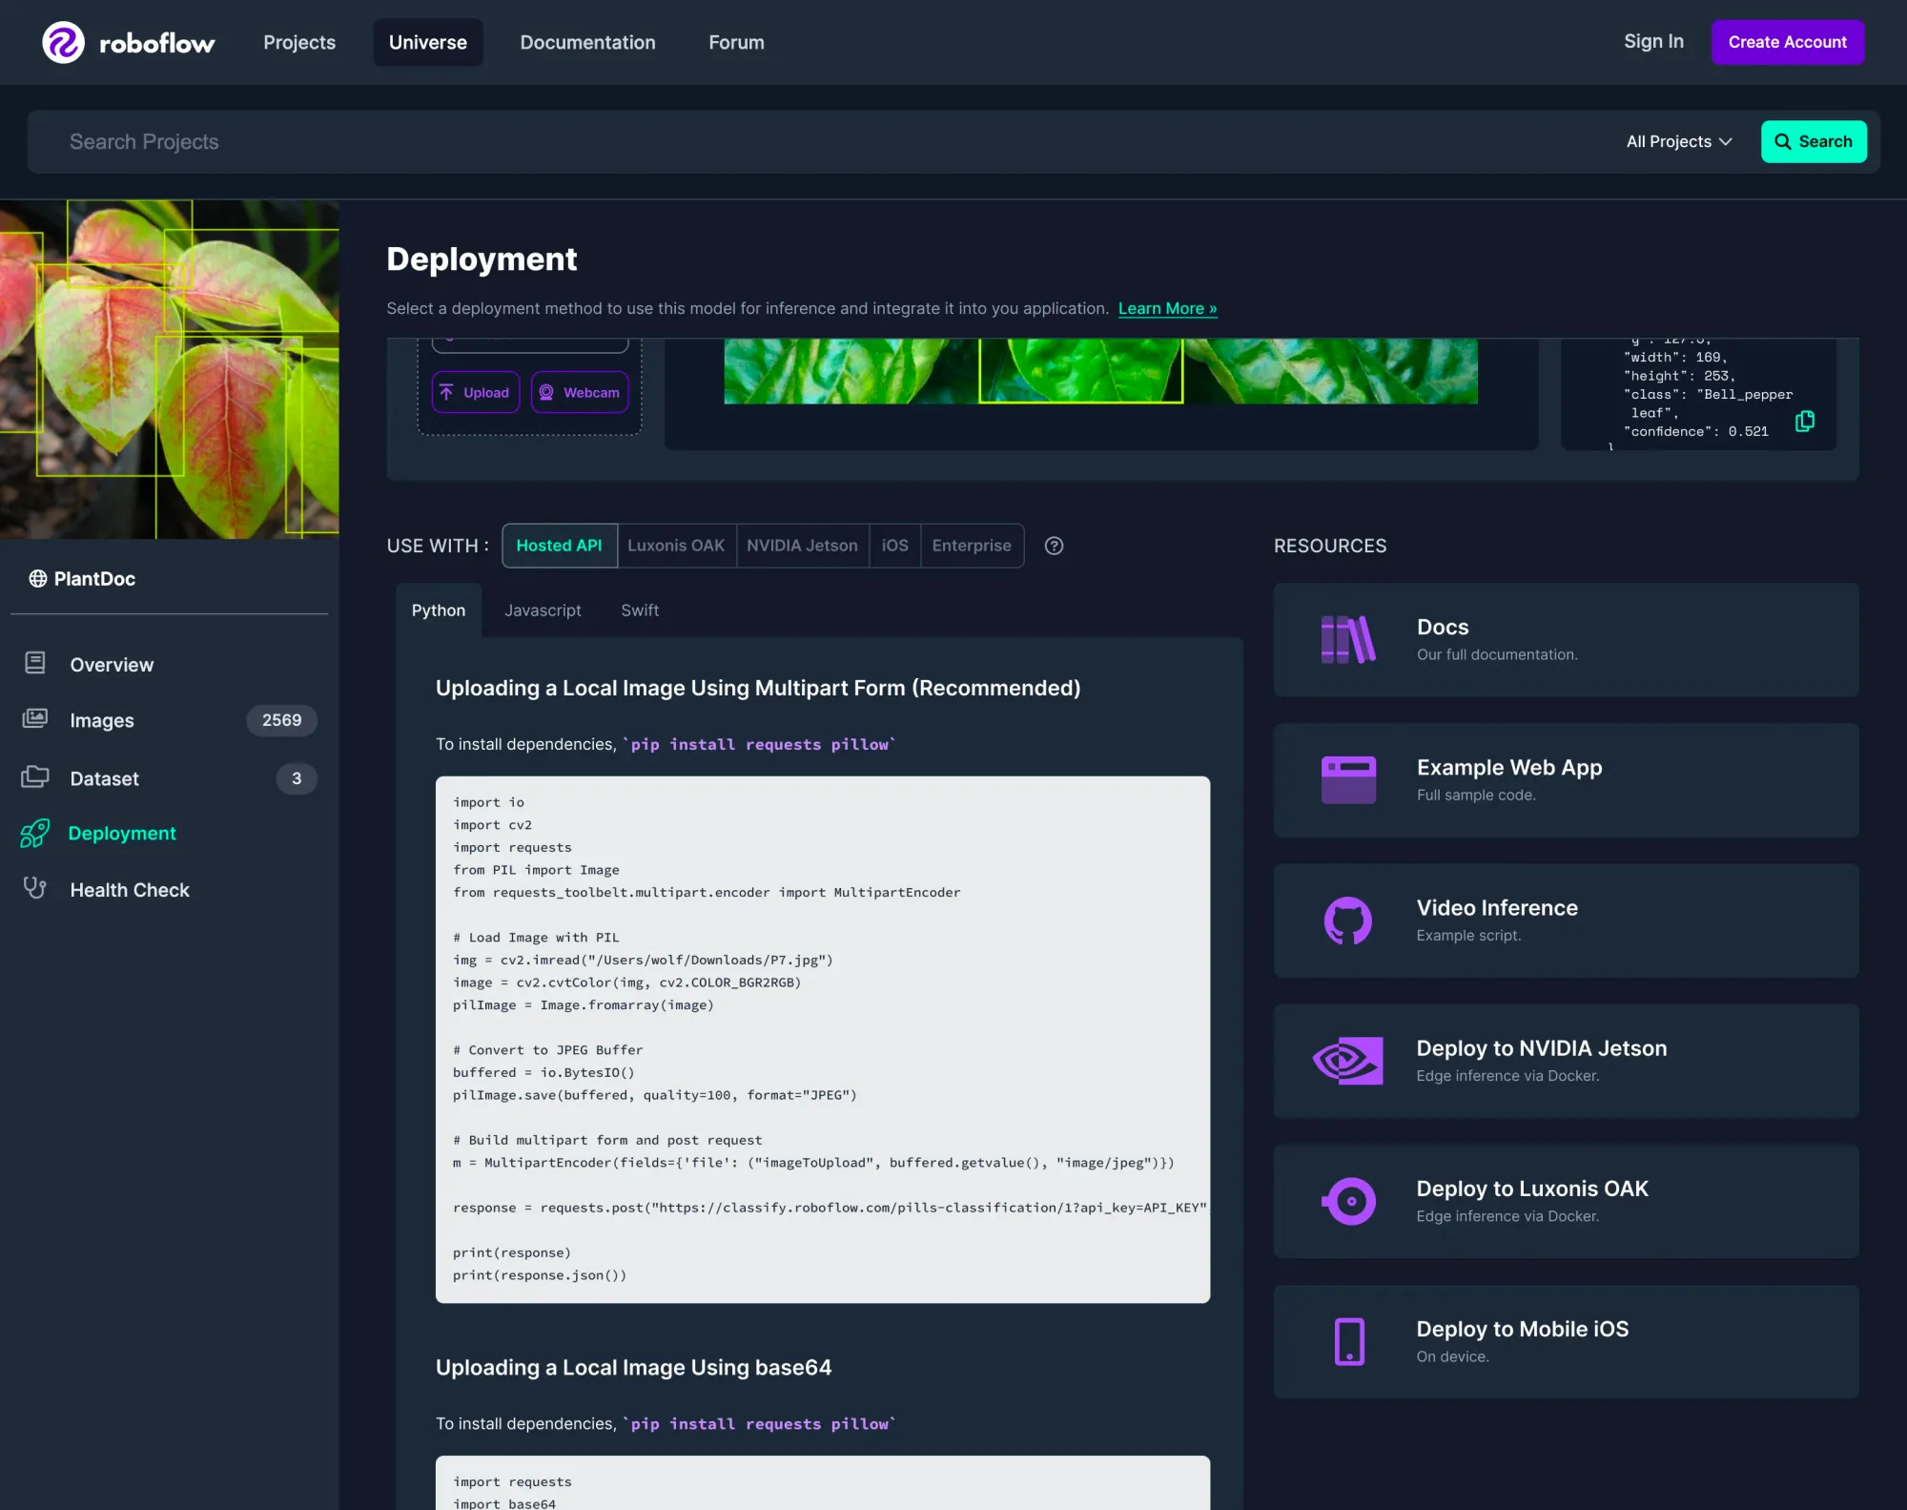Select Luxonis OAK deployment option
This screenshot has width=1907, height=1510.
676,546
